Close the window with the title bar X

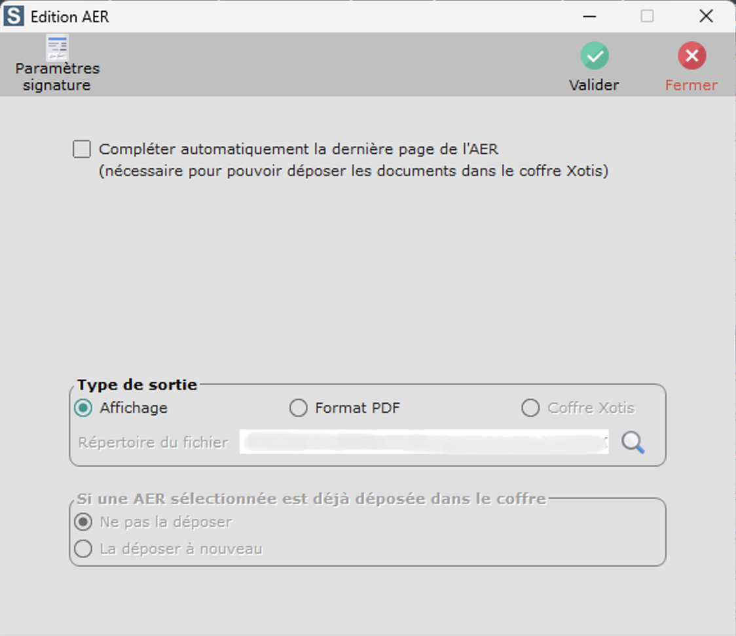click(x=706, y=16)
